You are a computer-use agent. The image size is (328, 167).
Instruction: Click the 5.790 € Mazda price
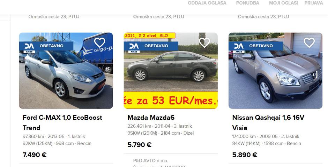pyautogui.click(x=140, y=145)
